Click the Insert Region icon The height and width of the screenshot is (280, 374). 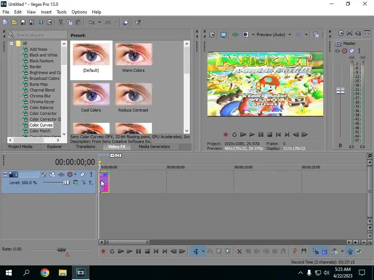[304, 251]
